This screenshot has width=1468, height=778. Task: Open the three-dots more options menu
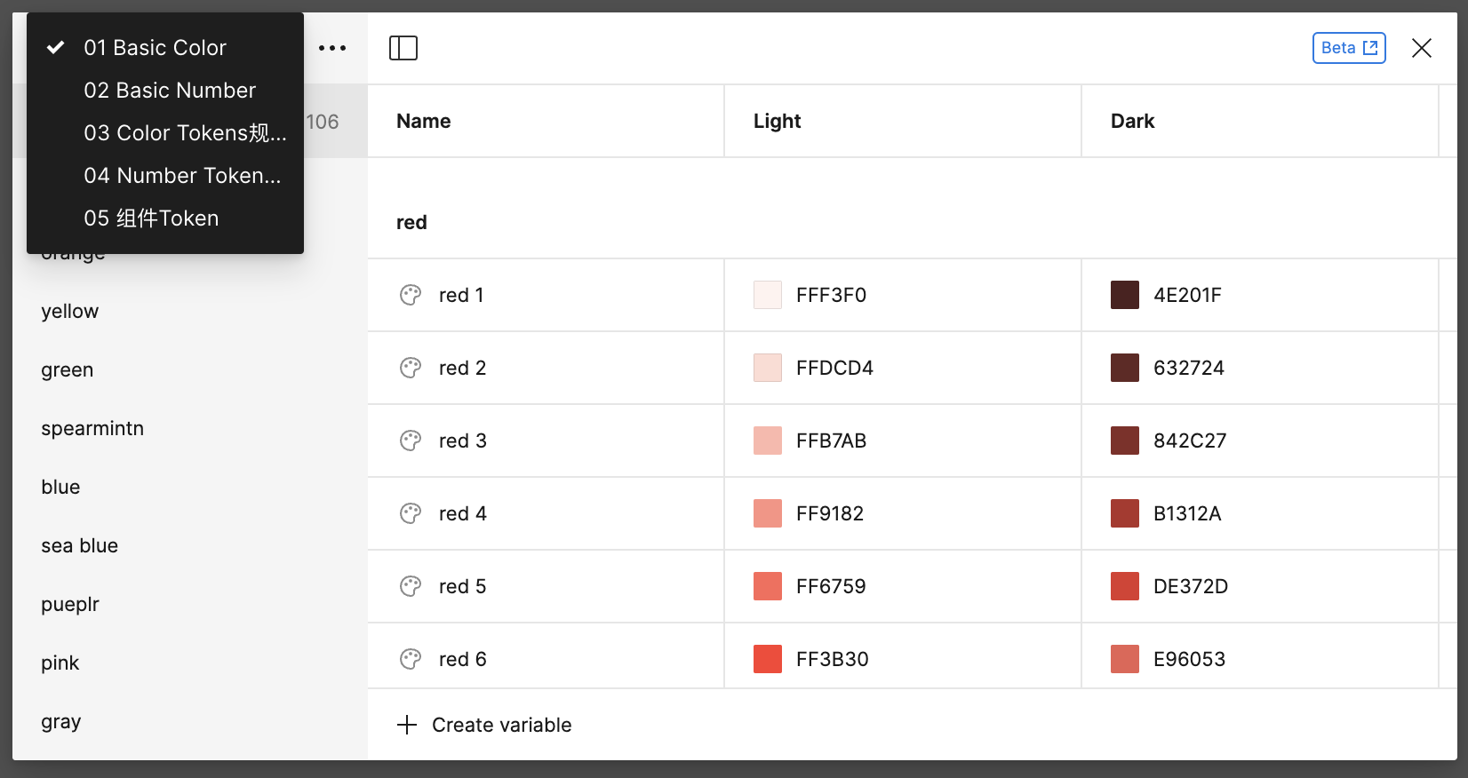[332, 48]
